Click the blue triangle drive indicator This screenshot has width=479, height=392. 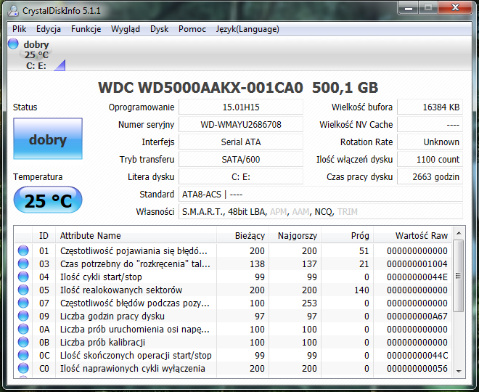click(60, 65)
